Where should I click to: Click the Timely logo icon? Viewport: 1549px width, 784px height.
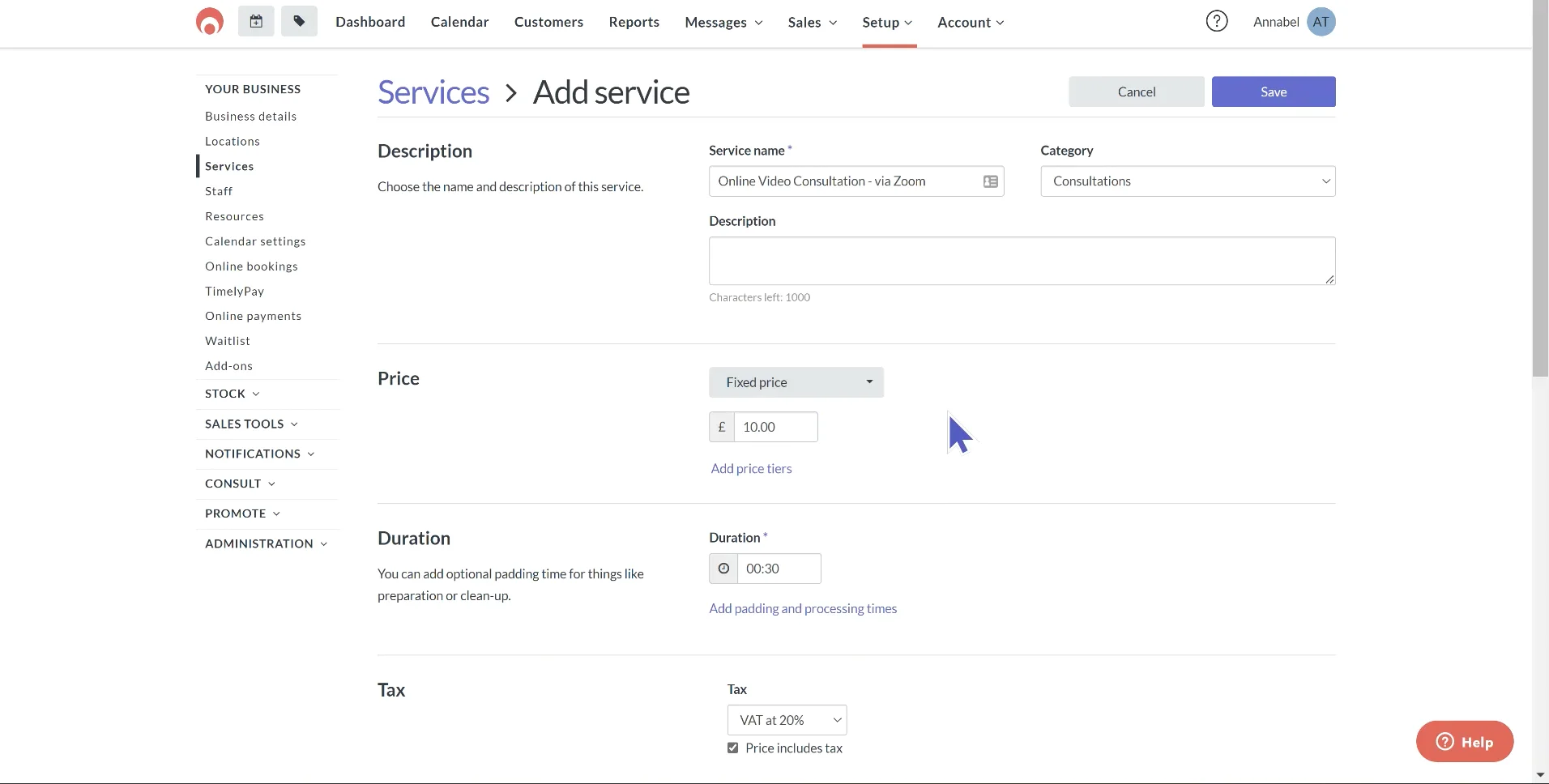click(210, 22)
